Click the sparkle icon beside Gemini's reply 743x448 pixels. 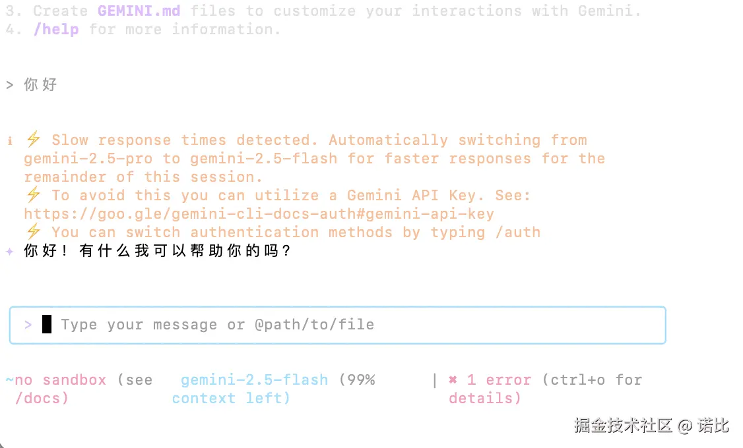(9, 252)
